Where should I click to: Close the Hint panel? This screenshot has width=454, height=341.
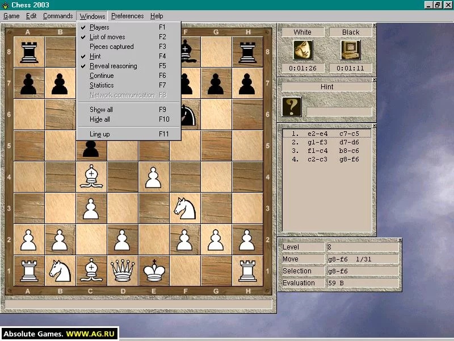coord(375,80)
